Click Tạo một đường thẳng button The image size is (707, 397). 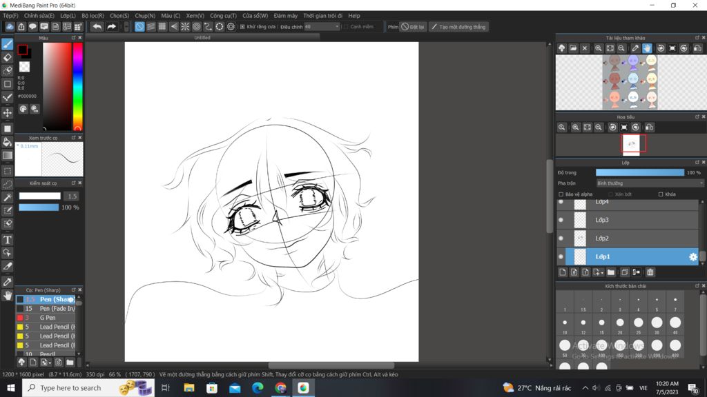coord(458,27)
